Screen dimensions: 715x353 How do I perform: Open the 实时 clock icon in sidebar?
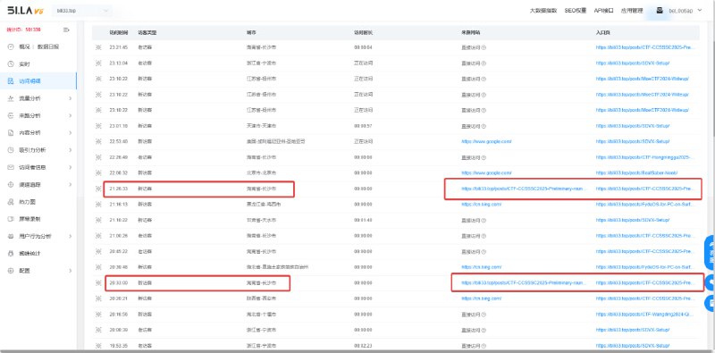pos(11,64)
